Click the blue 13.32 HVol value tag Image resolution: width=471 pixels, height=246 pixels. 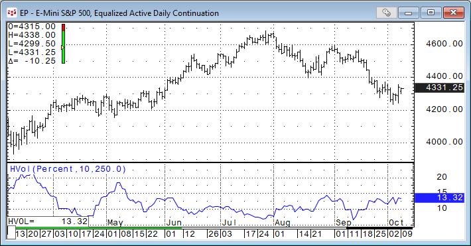pyautogui.click(x=440, y=198)
